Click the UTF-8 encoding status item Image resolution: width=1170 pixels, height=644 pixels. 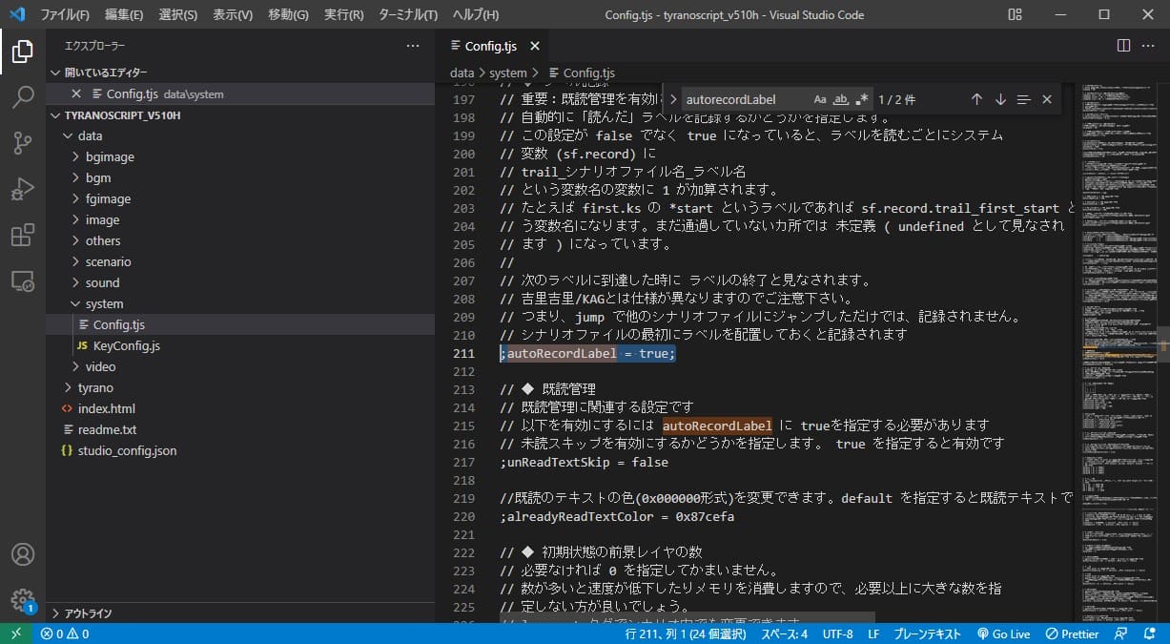point(837,634)
